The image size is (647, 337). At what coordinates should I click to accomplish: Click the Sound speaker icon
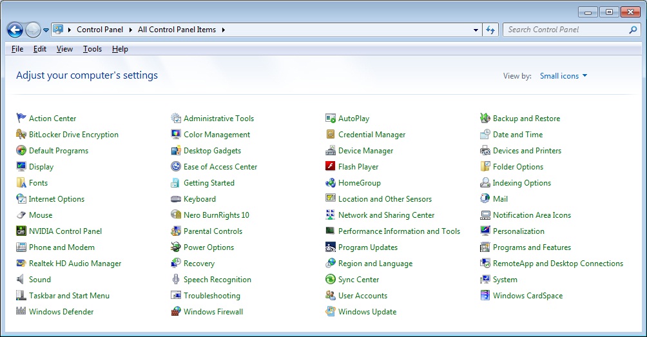[21, 279]
